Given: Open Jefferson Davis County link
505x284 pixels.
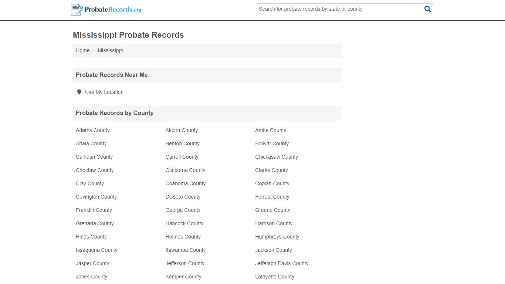Looking at the screenshot, I should 282,263.
